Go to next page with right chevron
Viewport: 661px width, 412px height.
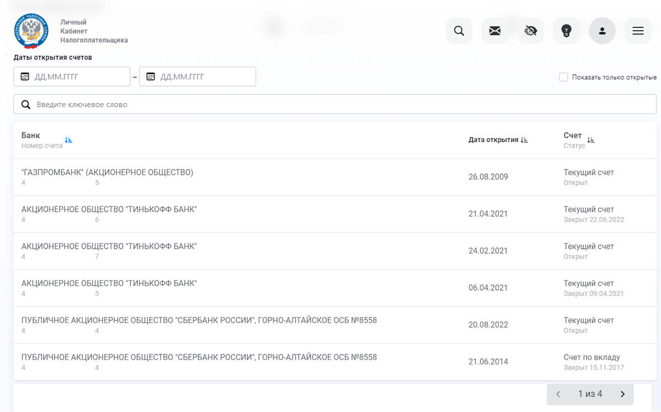coord(622,394)
